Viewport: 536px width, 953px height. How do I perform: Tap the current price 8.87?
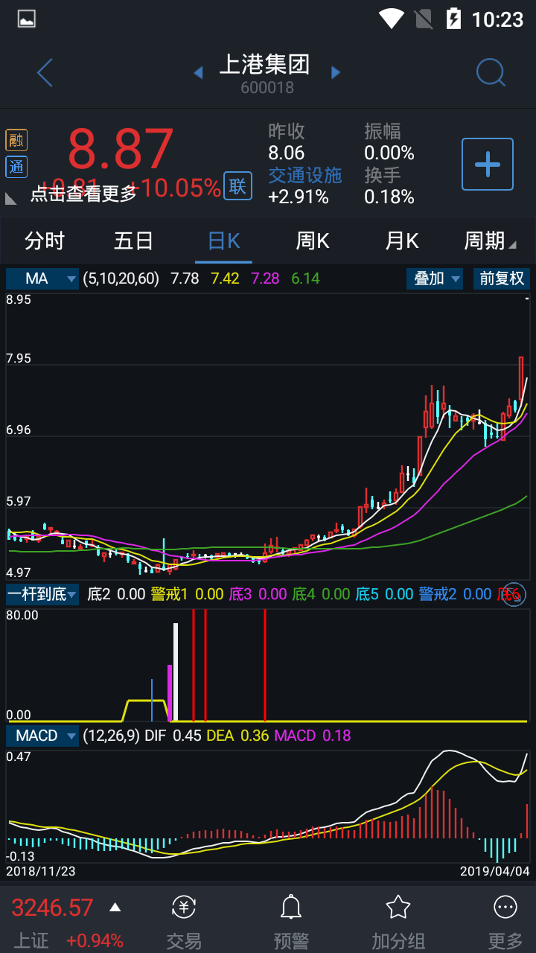(121, 149)
